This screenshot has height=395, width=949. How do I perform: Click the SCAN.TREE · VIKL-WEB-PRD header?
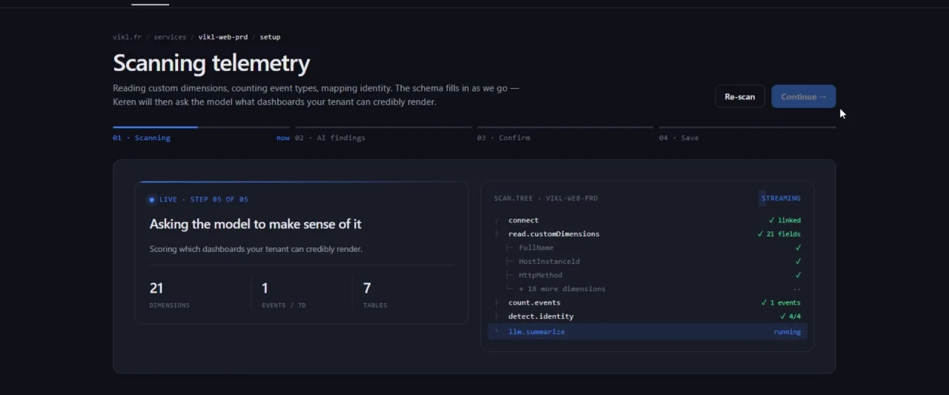click(x=546, y=199)
